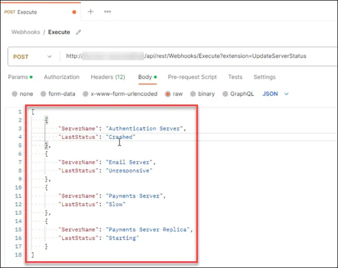Switch to the Params tab
The width and height of the screenshot is (338, 268).
(x=20, y=77)
